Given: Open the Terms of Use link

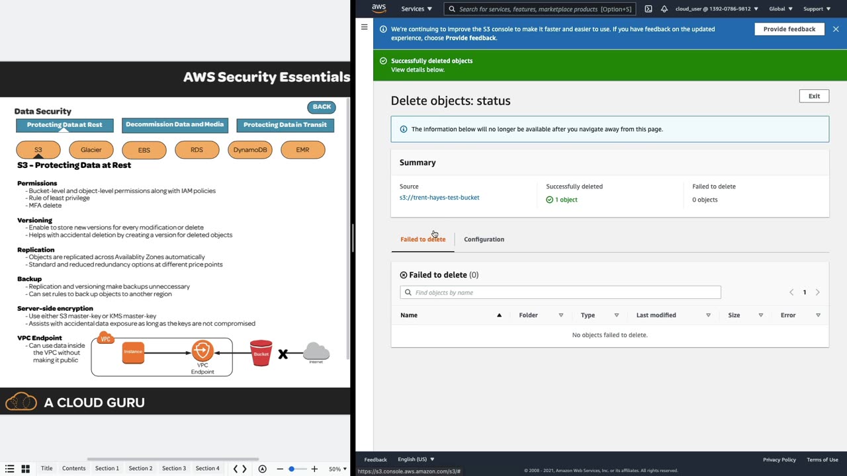Looking at the screenshot, I should pos(823,459).
